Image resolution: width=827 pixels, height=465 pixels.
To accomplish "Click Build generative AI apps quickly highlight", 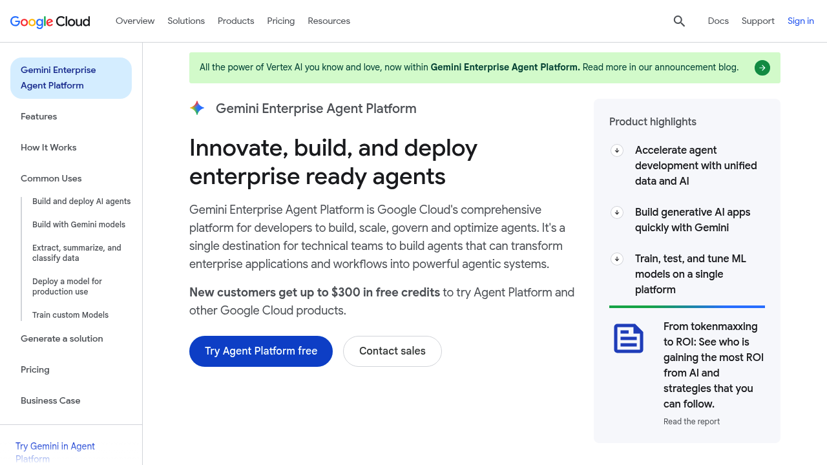I will pos(693,220).
